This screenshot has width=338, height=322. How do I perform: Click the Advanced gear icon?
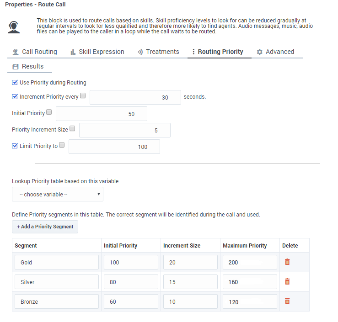[x=260, y=52]
